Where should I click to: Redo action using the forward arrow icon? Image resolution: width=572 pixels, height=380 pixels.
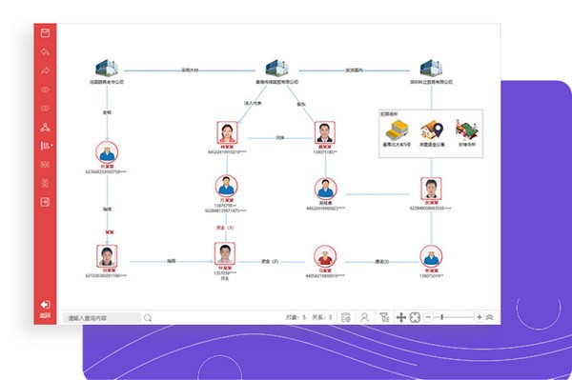45,70
